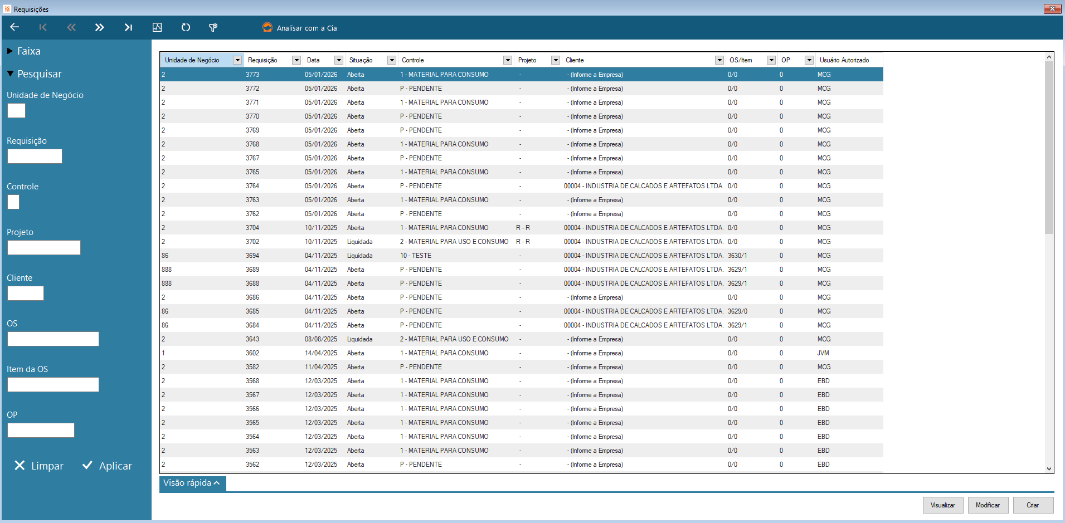Select requisition 3702 row

point(522,242)
